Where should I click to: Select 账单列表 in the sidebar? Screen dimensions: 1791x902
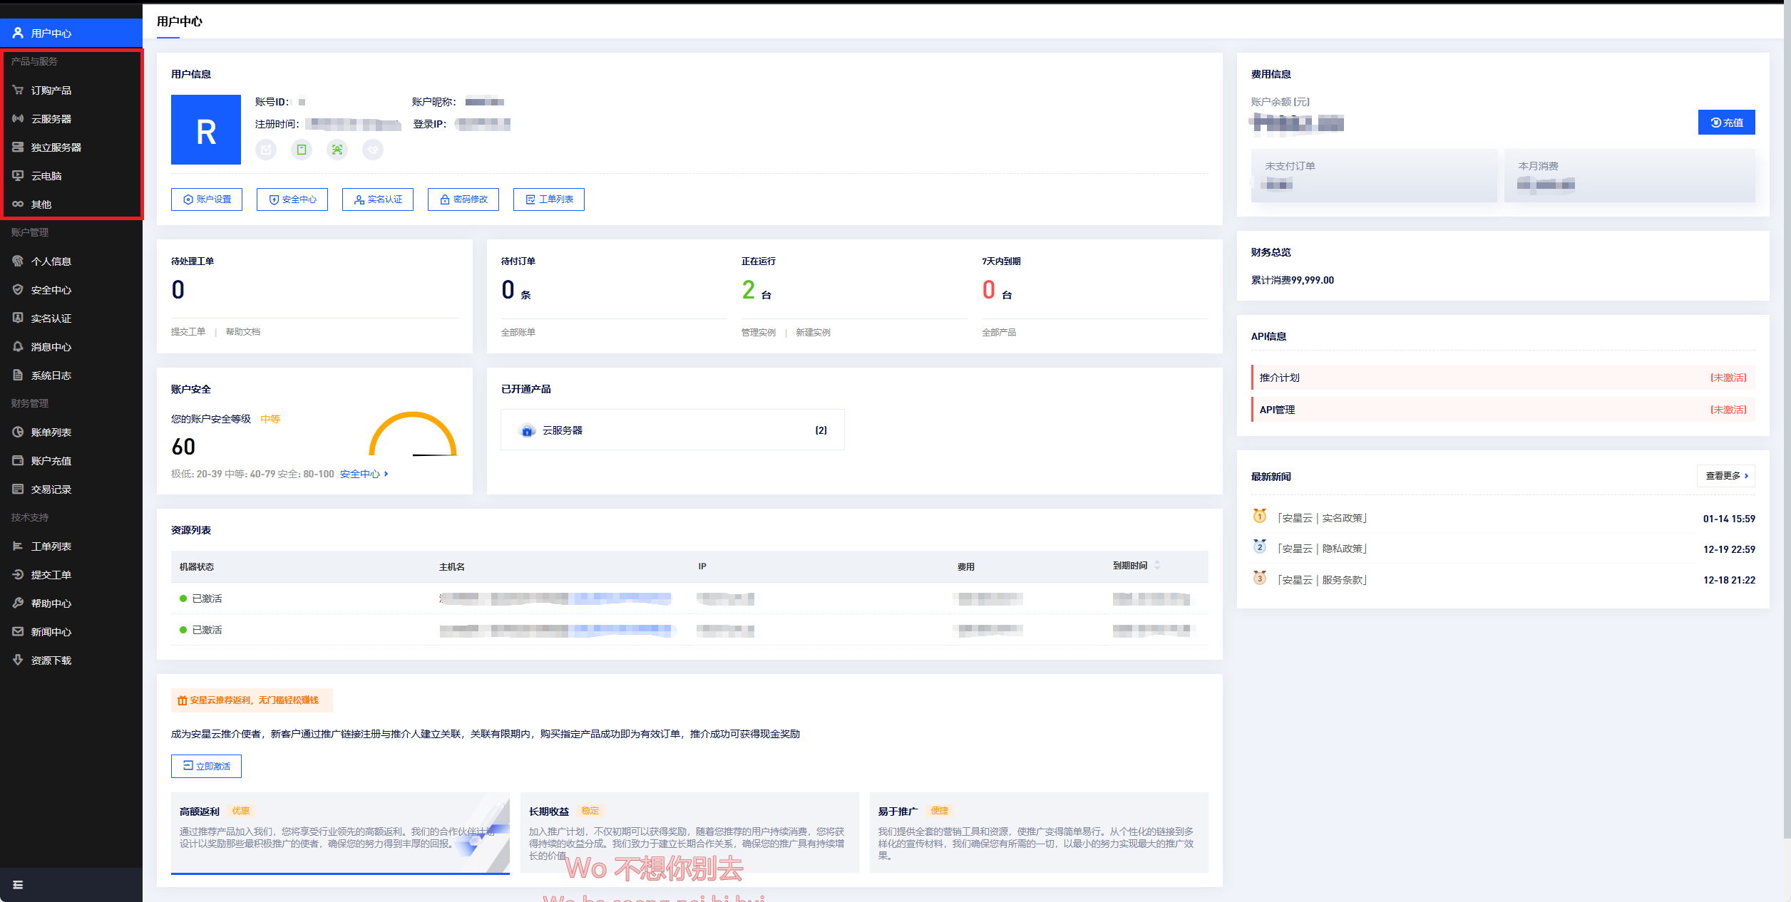click(x=51, y=432)
